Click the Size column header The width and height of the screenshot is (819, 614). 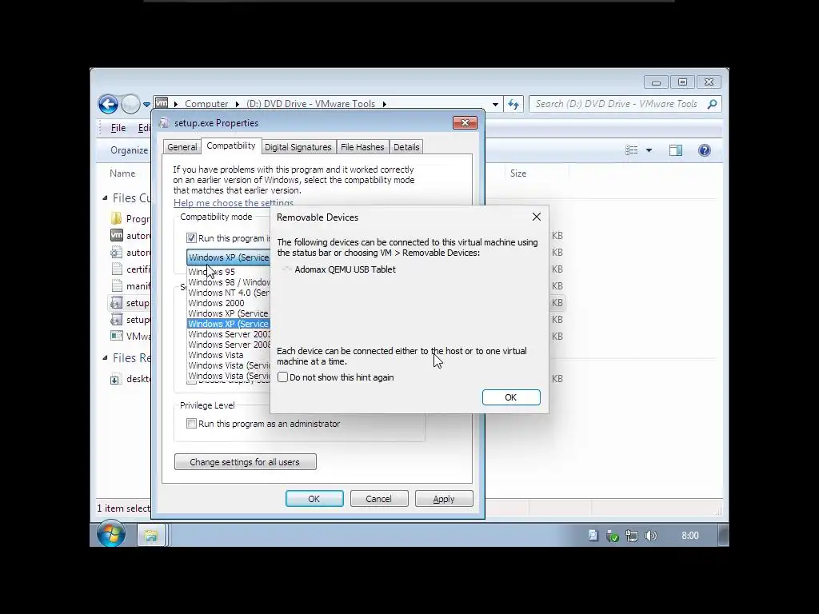point(518,173)
